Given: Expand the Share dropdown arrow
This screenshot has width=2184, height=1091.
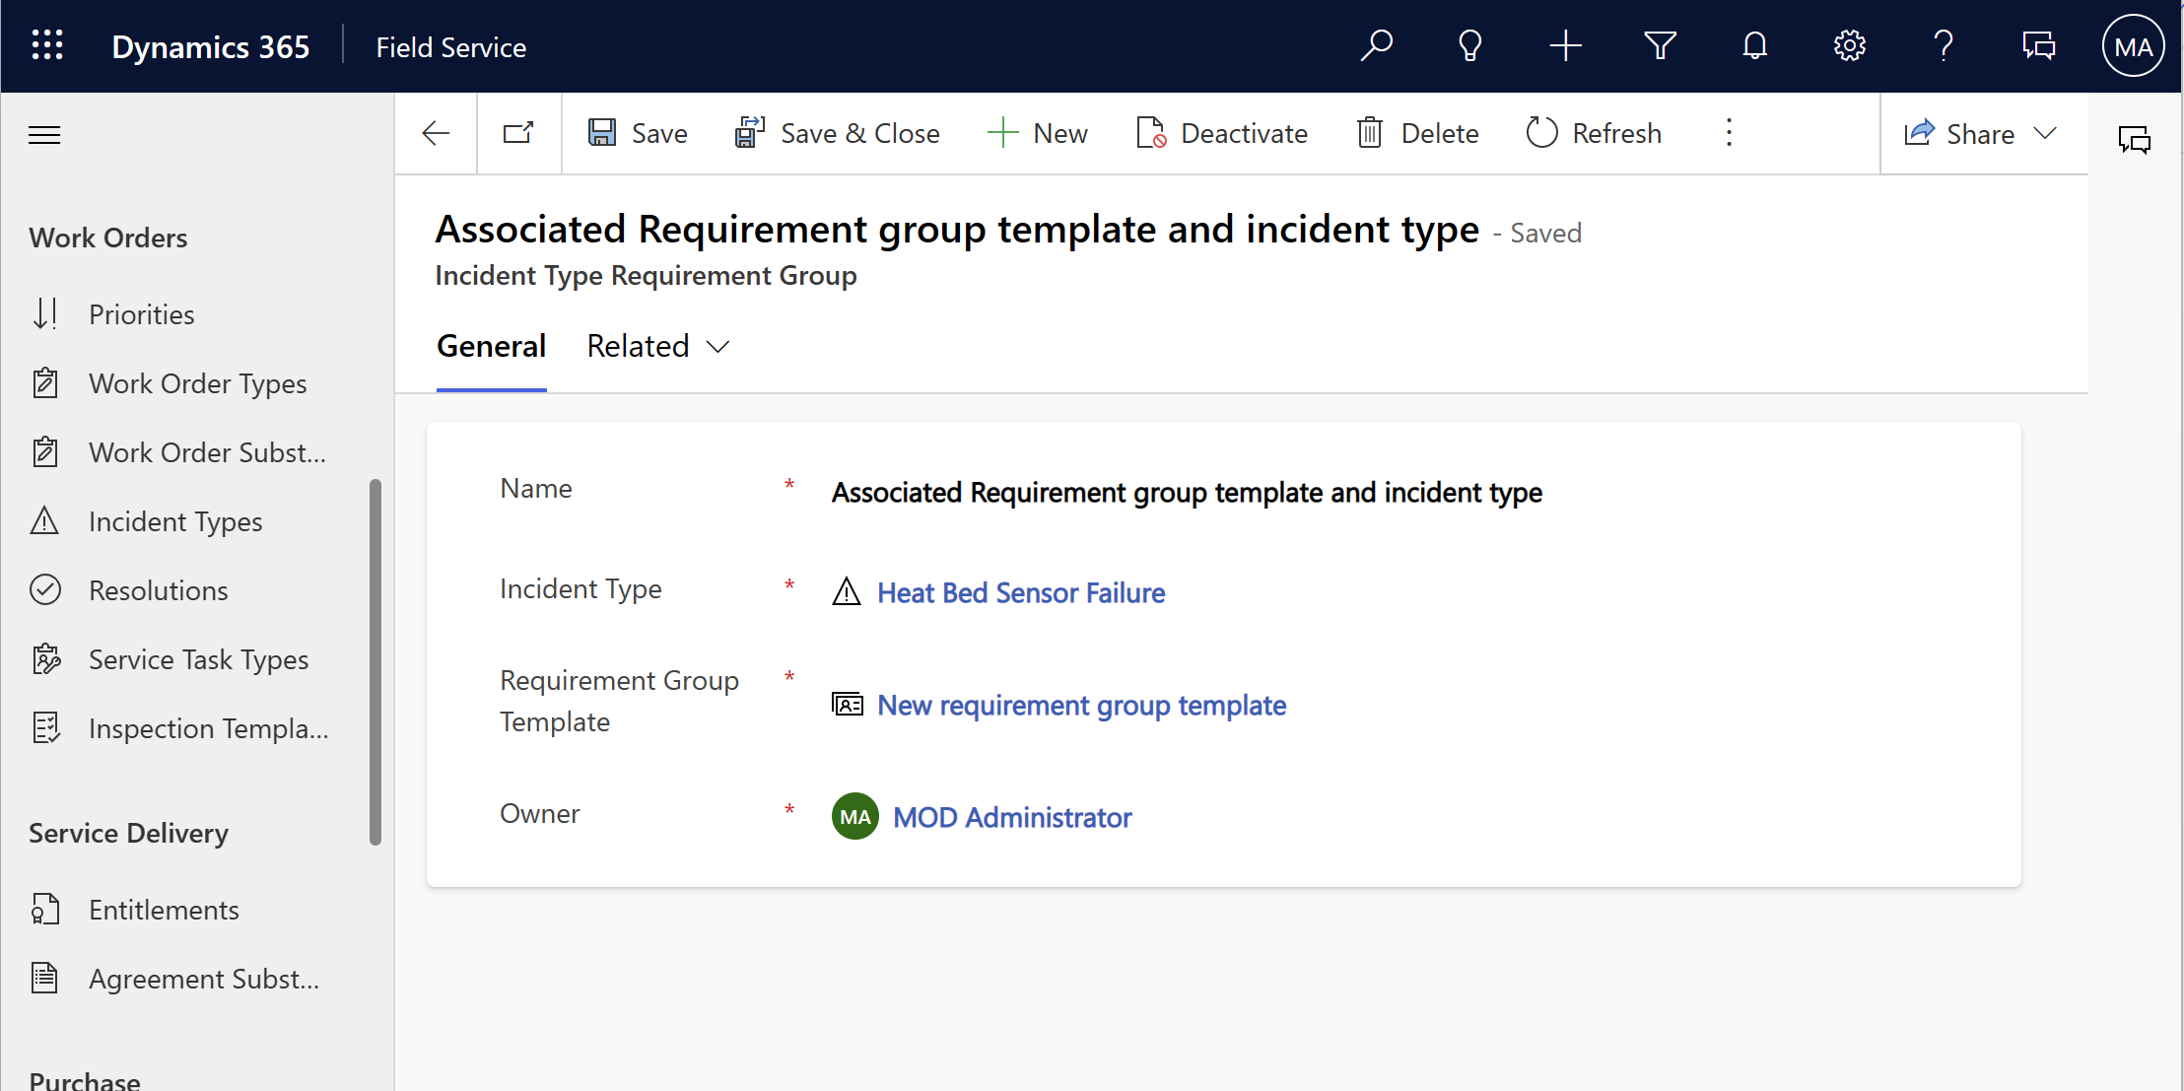Looking at the screenshot, I should point(2049,134).
